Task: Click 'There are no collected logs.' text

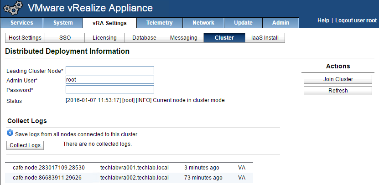Action: (98, 144)
